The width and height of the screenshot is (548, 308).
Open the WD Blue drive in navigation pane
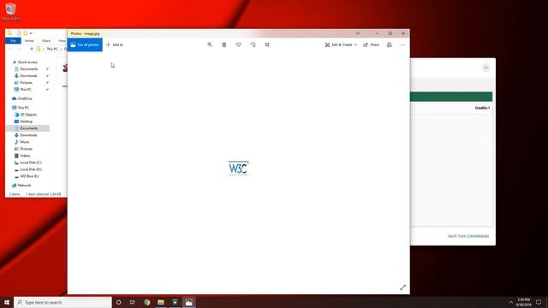click(x=29, y=176)
